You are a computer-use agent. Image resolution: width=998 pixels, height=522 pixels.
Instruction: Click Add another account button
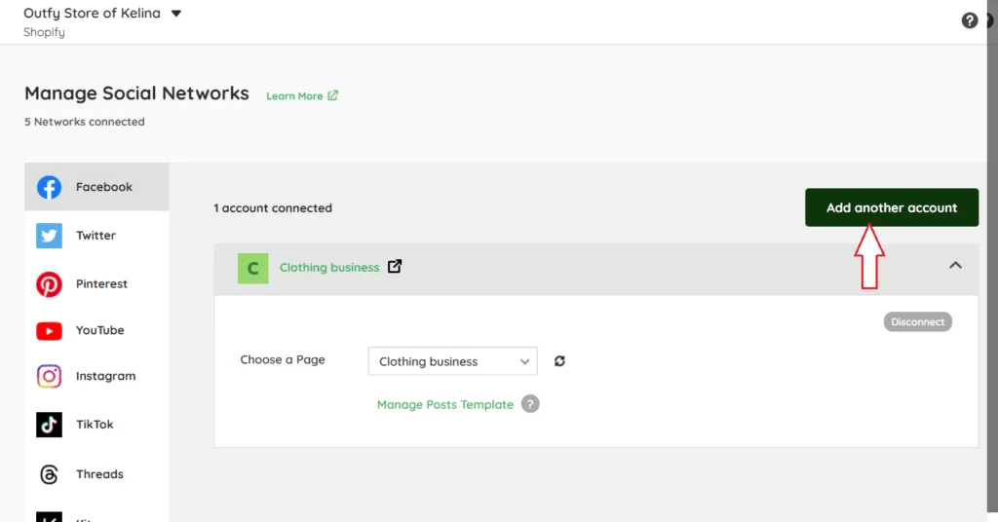[891, 207]
